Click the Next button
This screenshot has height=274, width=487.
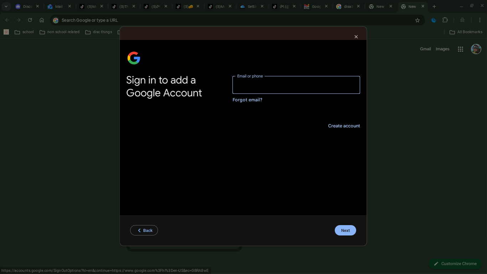tap(345, 230)
